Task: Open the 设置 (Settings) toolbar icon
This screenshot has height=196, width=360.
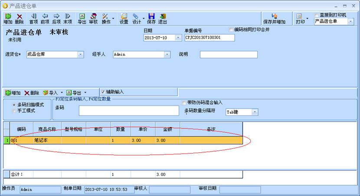Action: point(124,18)
